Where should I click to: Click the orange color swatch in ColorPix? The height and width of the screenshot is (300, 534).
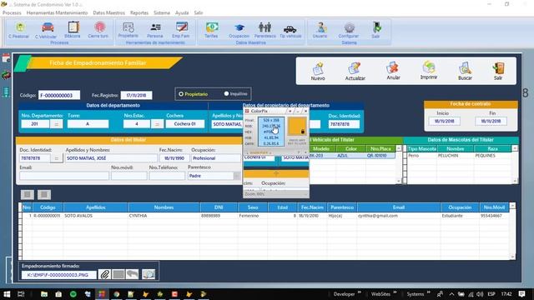(297, 127)
